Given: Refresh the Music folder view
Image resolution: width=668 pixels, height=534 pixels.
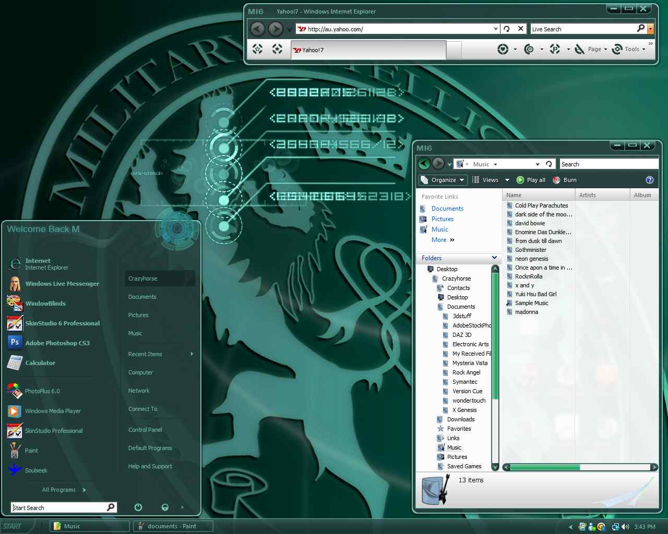Looking at the screenshot, I should 548,164.
